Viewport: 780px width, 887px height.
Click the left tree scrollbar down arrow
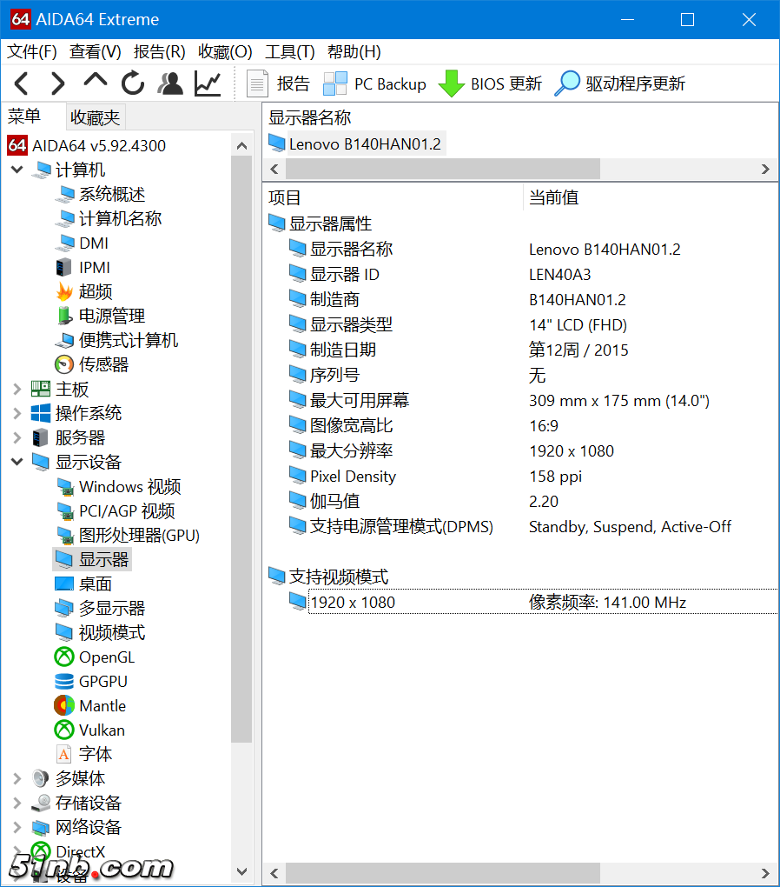[242, 870]
